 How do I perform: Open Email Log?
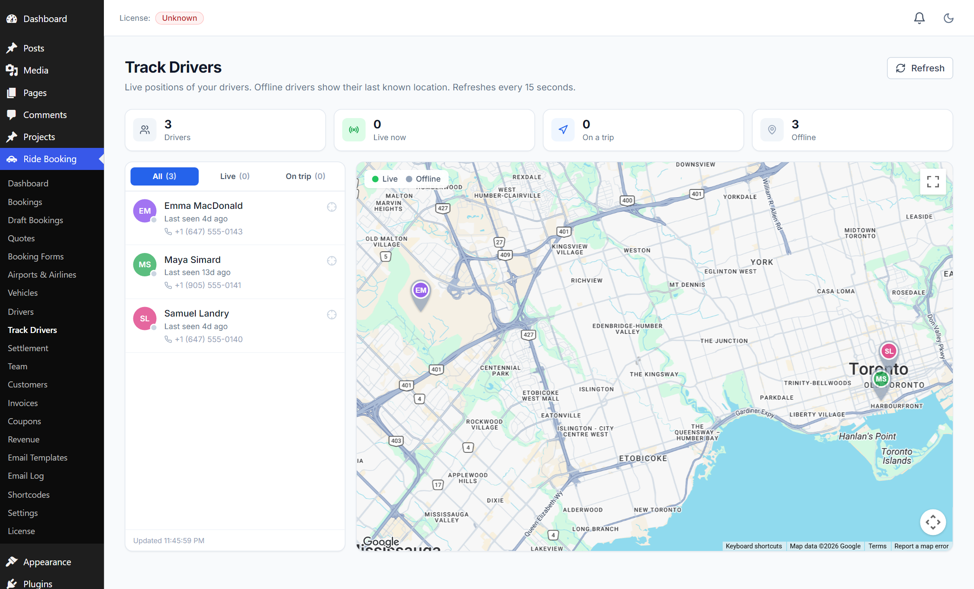[x=26, y=476]
